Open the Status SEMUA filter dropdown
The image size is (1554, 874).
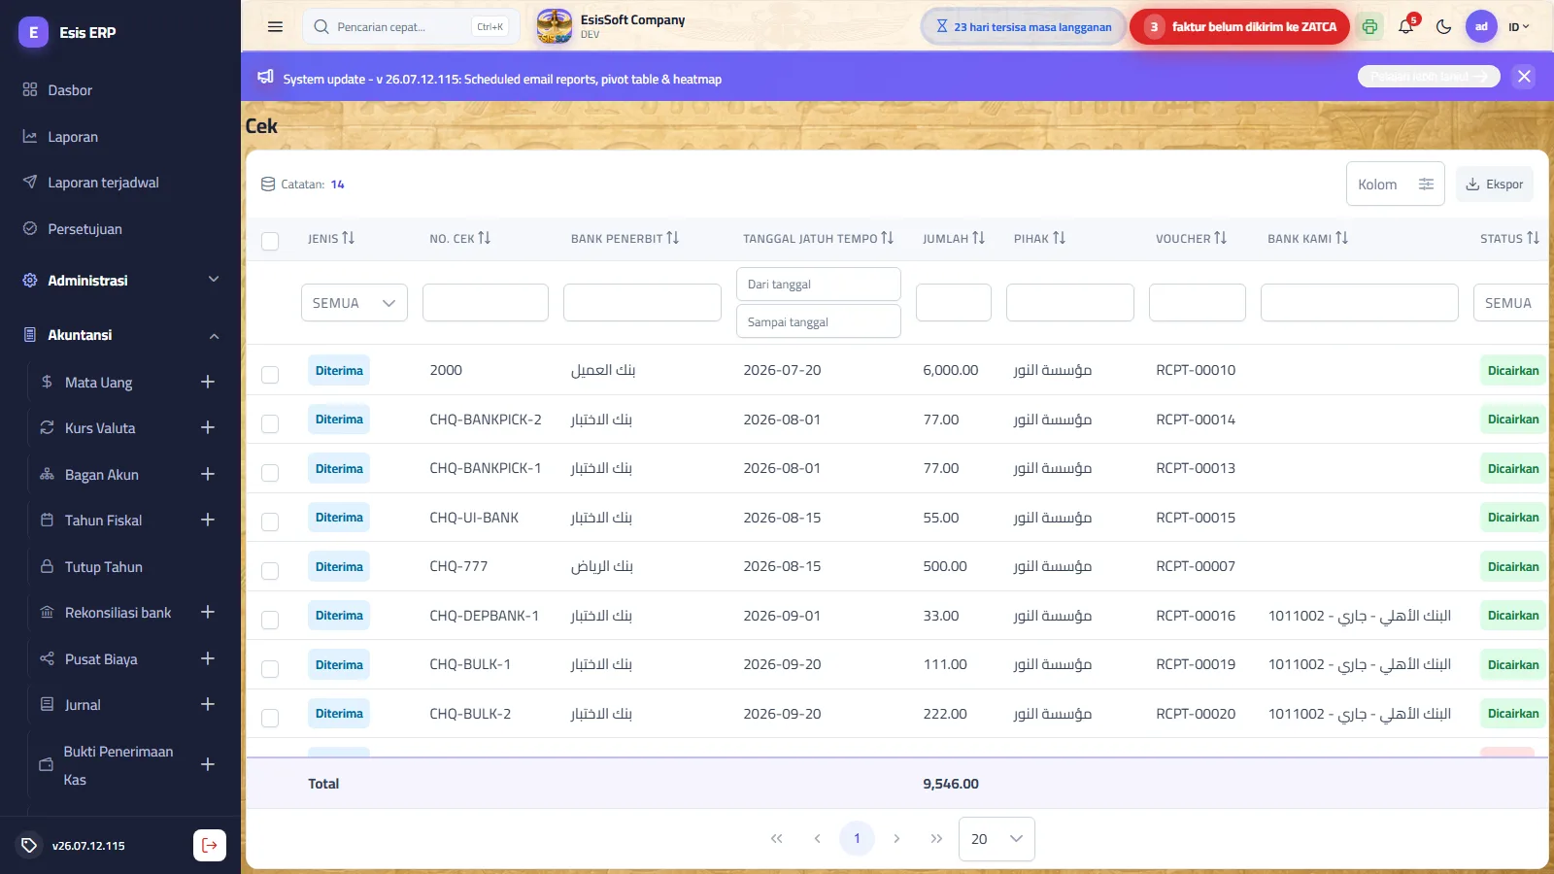(1511, 303)
